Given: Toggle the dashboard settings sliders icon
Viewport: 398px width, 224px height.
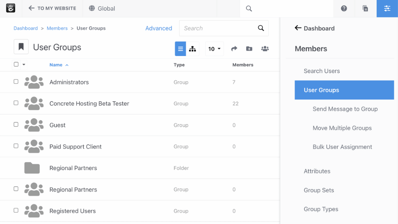Looking at the screenshot, I should coord(387,8).
